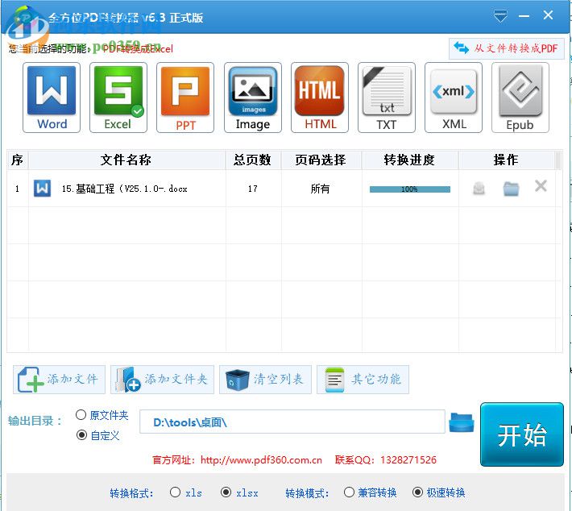The width and height of the screenshot is (572, 511).
Task: Select the Epub conversion icon
Action: [520, 98]
